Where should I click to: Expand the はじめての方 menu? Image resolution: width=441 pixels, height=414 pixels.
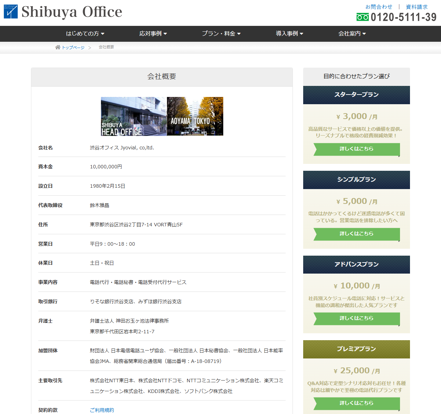(85, 33)
